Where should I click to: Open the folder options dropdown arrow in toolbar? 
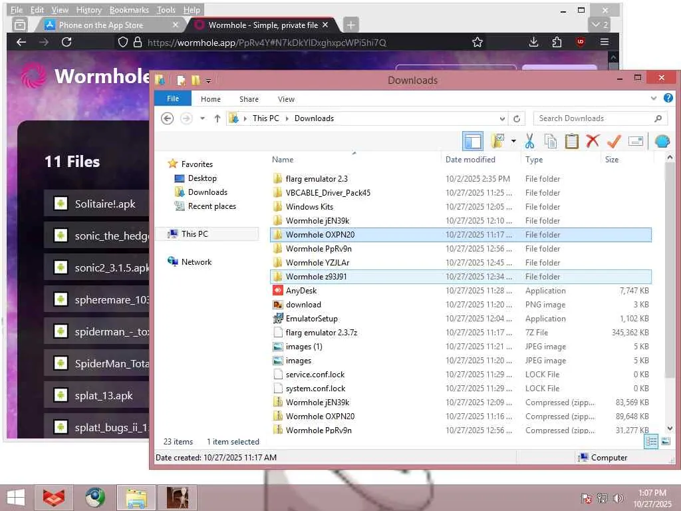pyautogui.click(x=513, y=141)
